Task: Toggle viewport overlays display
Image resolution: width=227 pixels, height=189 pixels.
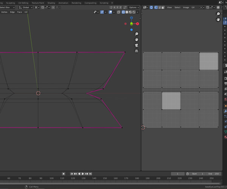Action: (x=110, y=12)
